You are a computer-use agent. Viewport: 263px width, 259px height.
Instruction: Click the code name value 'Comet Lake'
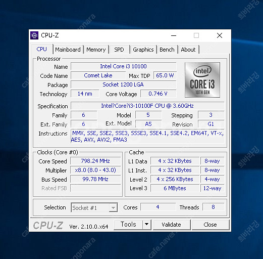tap(98, 75)
